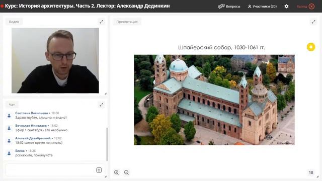Select the Видео panel label
The image size is (322, 181).
pos(14,22)
